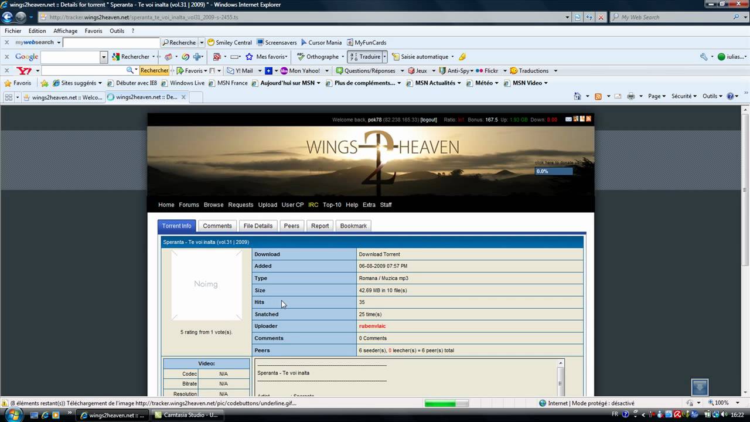Viewport: 750px width, 422px height.
Task: Open Screensavers from the MyWebSearch toolbar
Action: [x=277, y=42]
